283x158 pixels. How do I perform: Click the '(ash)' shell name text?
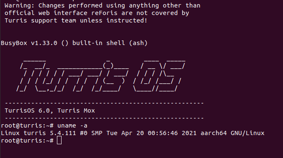point(139,43)
